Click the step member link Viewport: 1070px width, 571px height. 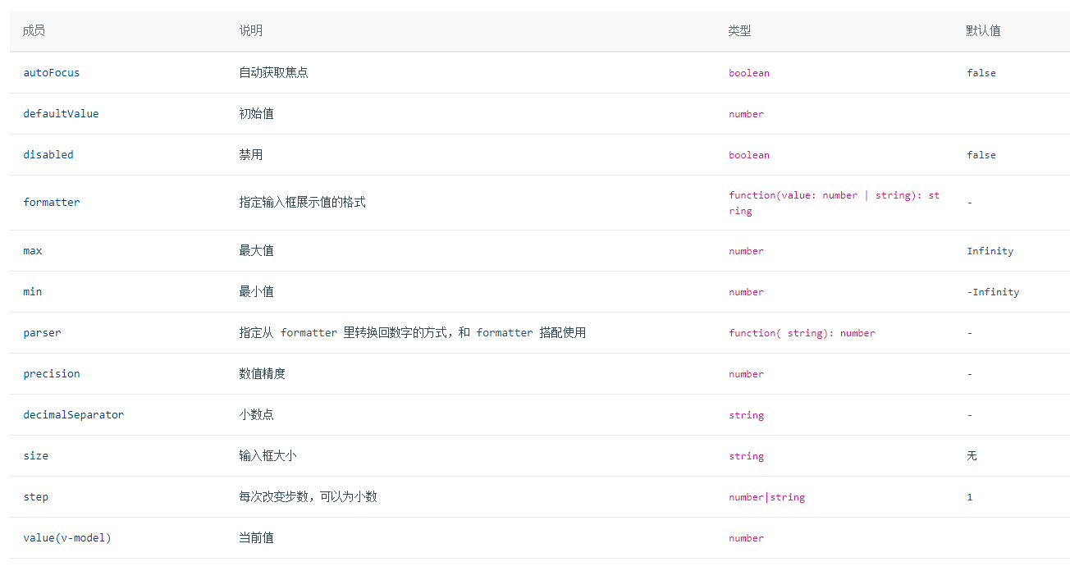pyautogui.click(x=35, y=496)
